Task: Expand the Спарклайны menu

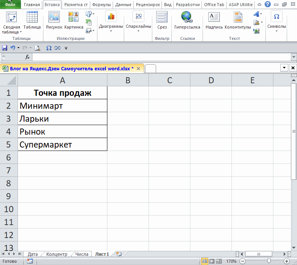Action: pos(139,21)
